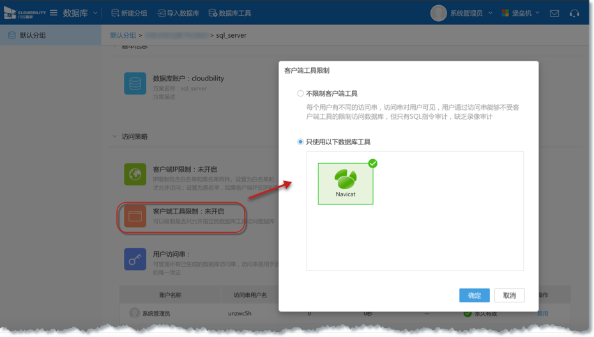Expand the 数据库 module dropdown
The image size is (594, 337).
96,13
